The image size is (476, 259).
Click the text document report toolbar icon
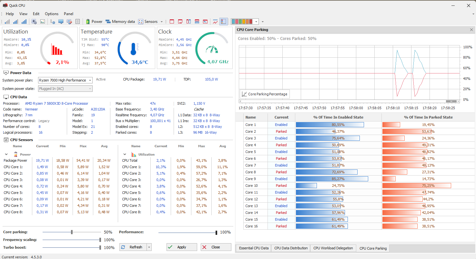coord(77,22)
